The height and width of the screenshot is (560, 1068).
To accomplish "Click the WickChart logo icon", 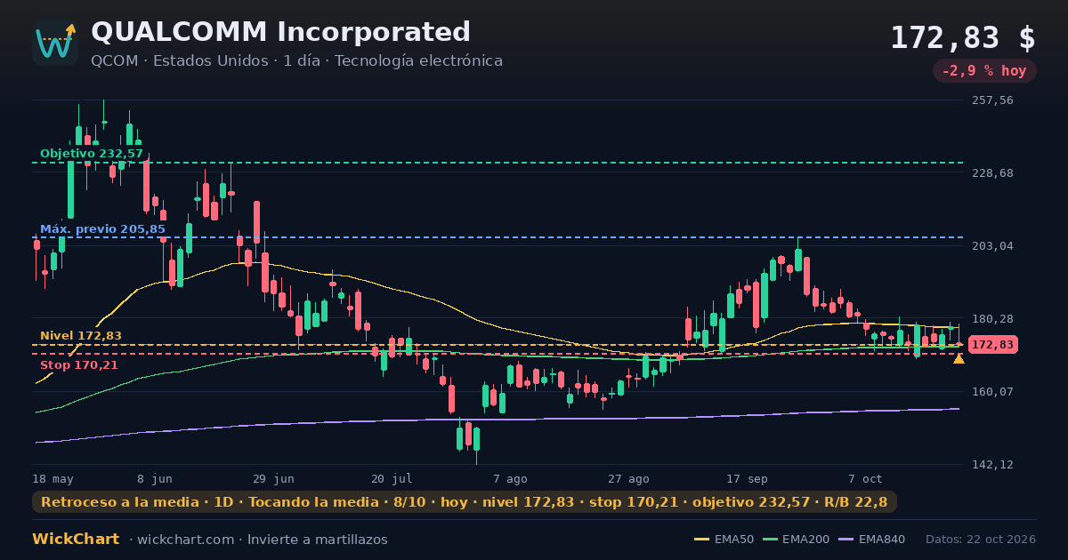I will click(x=55, y=43).
